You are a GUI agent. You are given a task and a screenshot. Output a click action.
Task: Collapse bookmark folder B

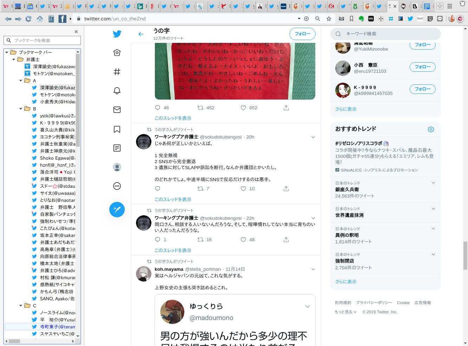[x=21, y=109]
